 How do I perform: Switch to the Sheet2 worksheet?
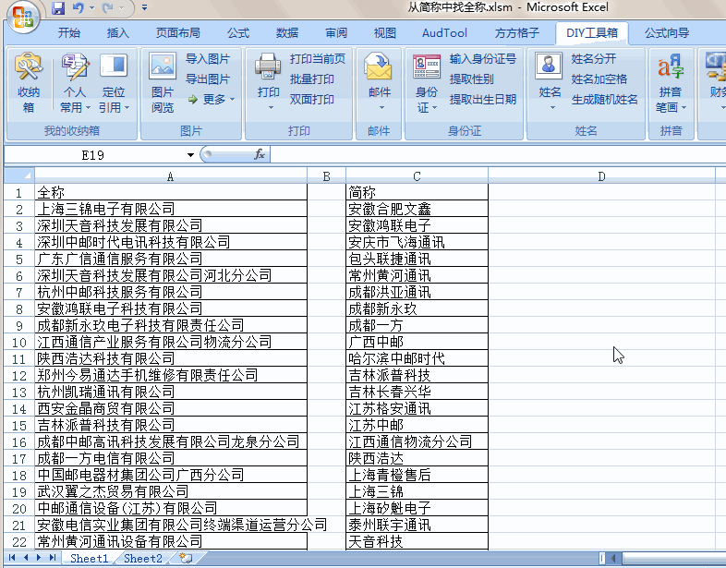[x=143, y=559]
